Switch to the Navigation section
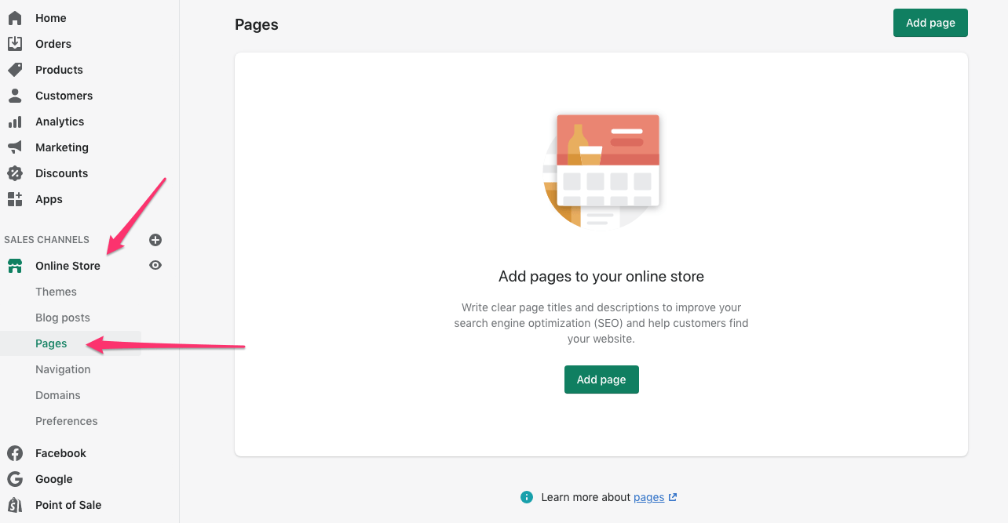1008x523 pixels. tap(64, 369)
